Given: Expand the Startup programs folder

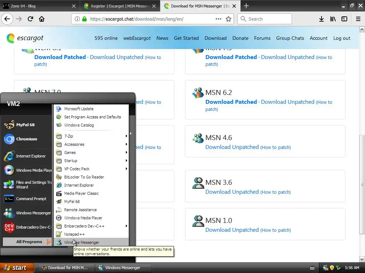Looking at the screenshot, I should tap(91, 161).
